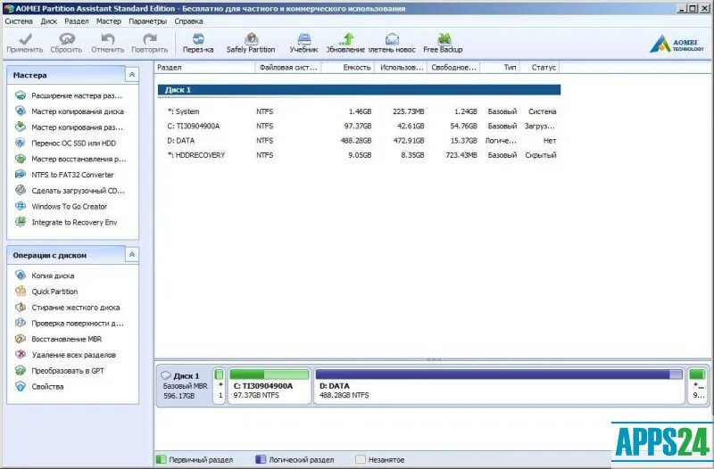Sort by Емкость column header
Image resolution: width=714 pixels, height=469 pixels.
point(348,68)
